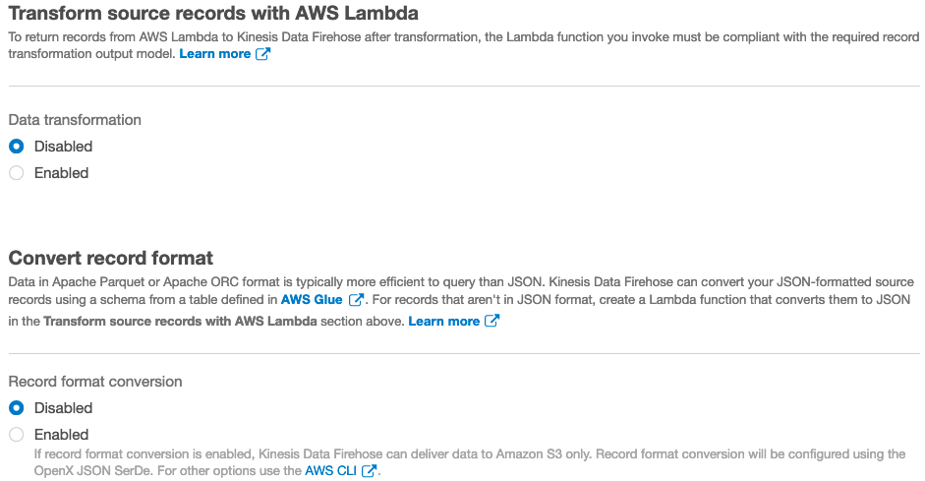Open Learn more link in Convert record format

click(x=443, y=321)
